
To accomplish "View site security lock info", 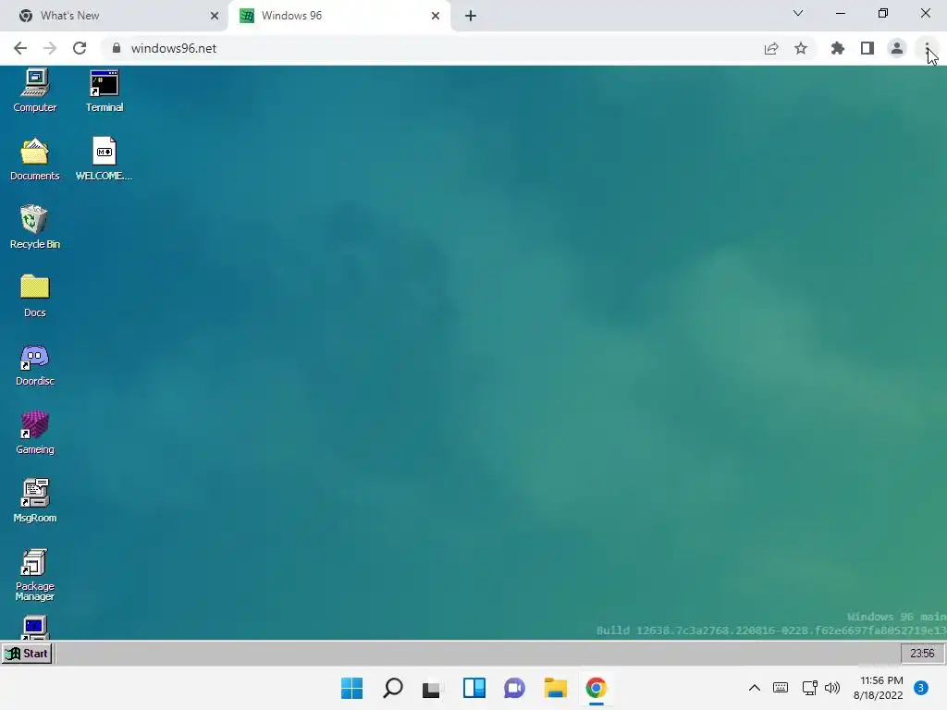I will pyautogui.click(x=117, y=48).
